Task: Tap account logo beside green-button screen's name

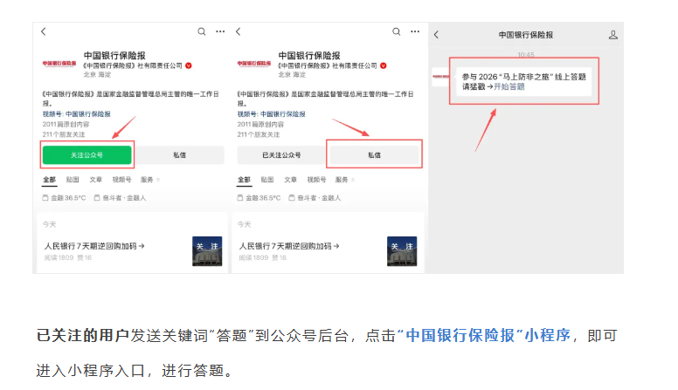Action: [x=59, y=64]
